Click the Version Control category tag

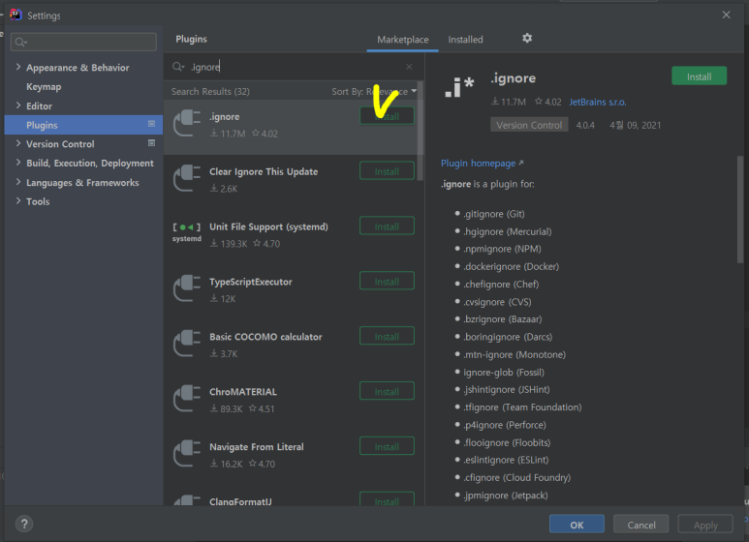[529, 125]
